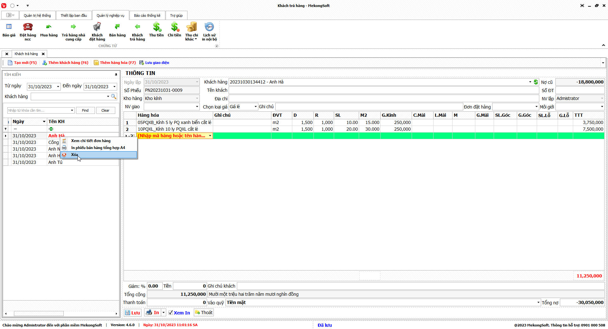Click refresh icon beside Khách hàng field
This screenshot has height=329, width=608.
point(536,82)
